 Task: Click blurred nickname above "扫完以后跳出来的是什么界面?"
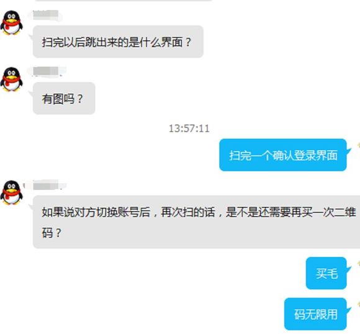[45, 15]
